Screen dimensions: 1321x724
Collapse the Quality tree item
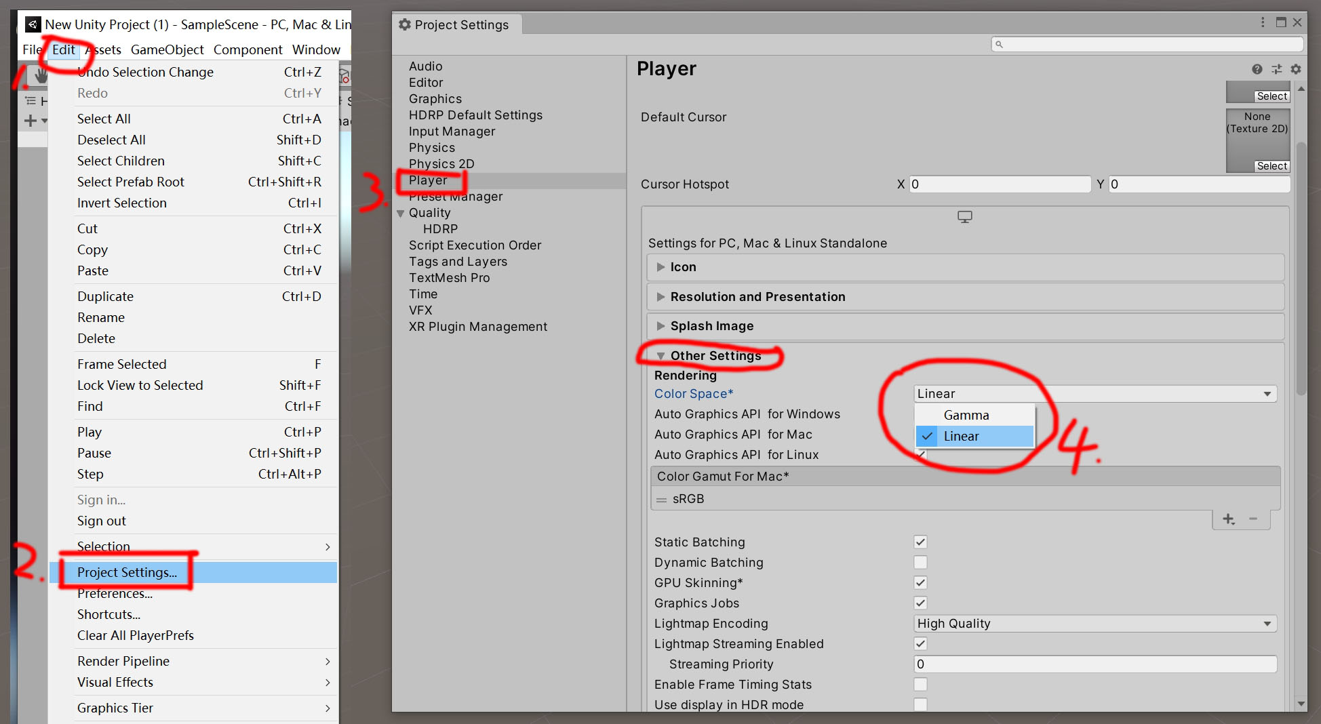401,214
